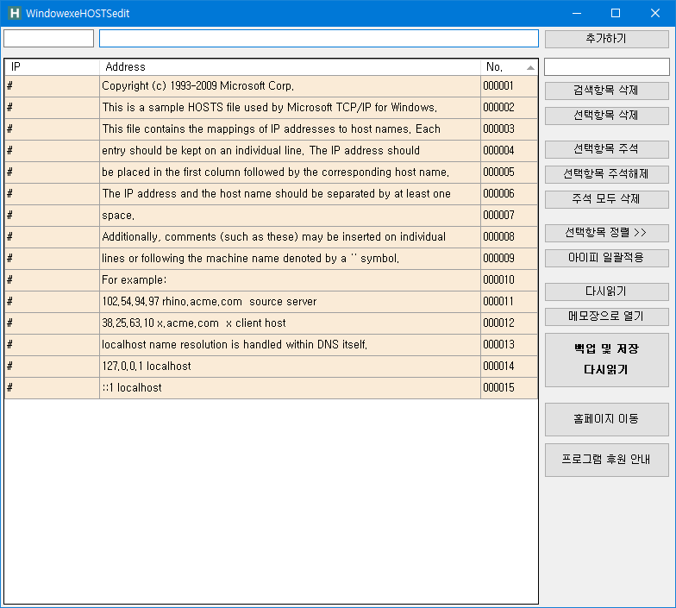Sort list by No. column header

click(509, 67)
